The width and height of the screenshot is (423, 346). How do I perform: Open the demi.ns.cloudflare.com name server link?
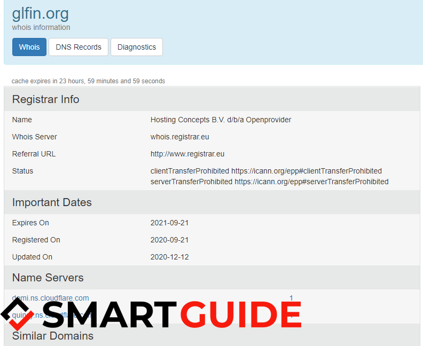pos(50,298)
